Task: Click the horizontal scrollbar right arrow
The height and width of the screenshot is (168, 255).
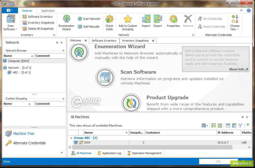Action: tap(249, 147)
